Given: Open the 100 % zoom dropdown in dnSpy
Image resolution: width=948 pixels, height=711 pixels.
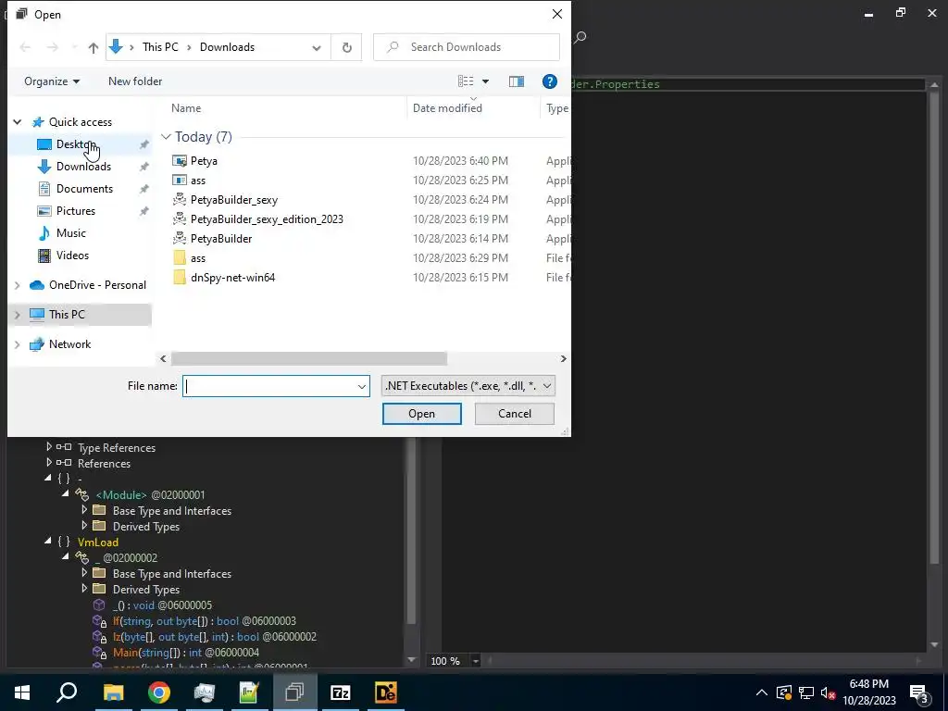Looking at the screenshot, I should (476, 661).
